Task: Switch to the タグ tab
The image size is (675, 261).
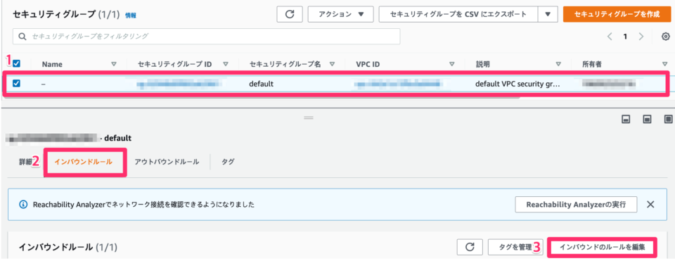Action: [x=228, y=162]
